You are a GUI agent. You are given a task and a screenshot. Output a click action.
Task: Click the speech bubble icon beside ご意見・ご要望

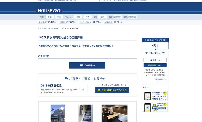click(67, 78)
